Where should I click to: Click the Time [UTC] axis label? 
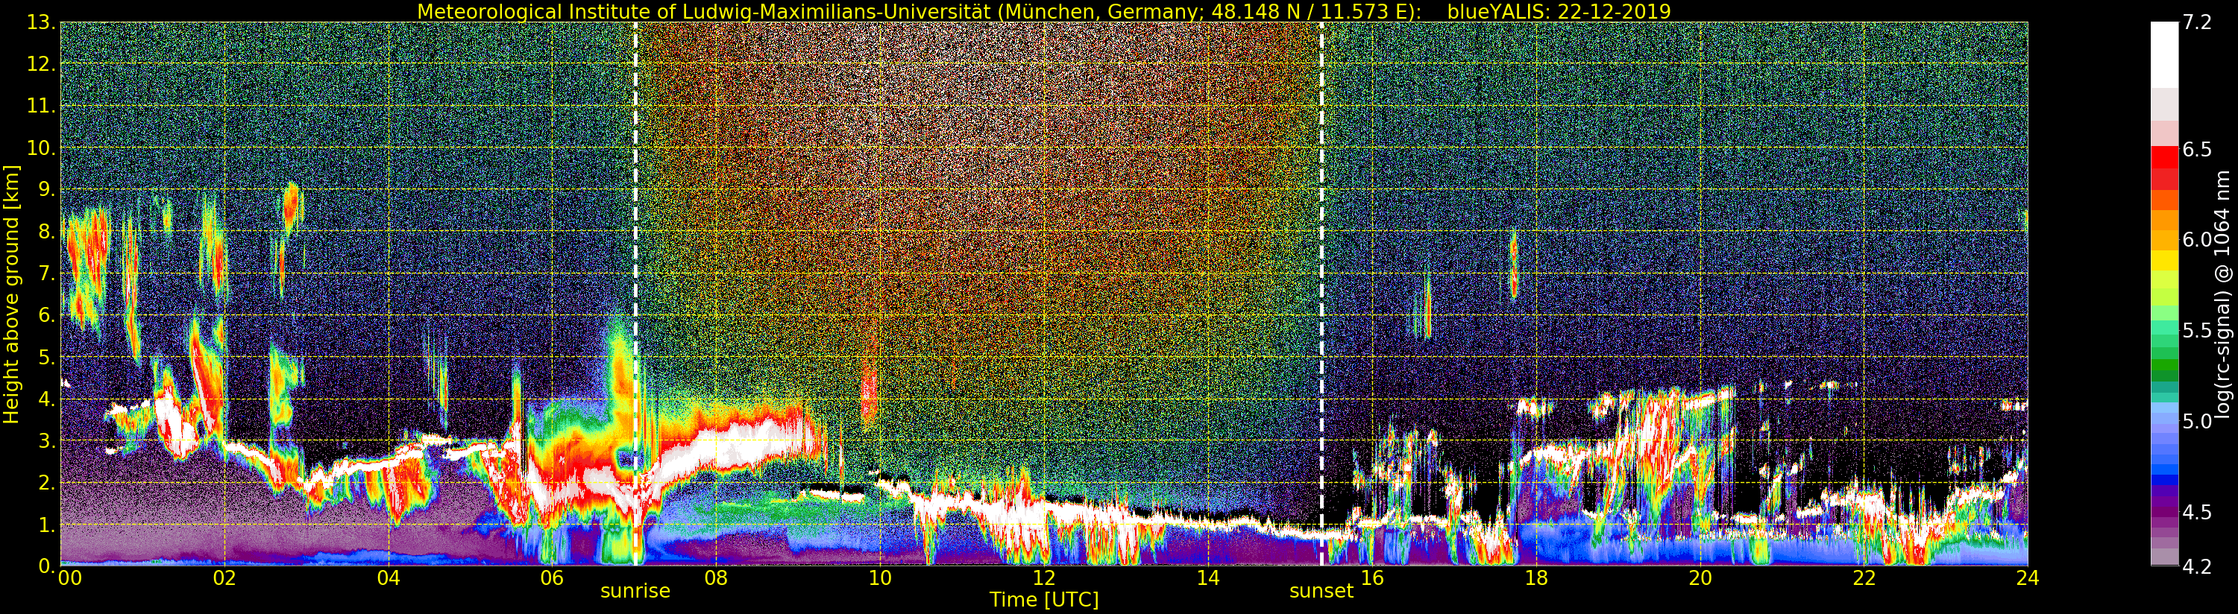coord(1043,600)
